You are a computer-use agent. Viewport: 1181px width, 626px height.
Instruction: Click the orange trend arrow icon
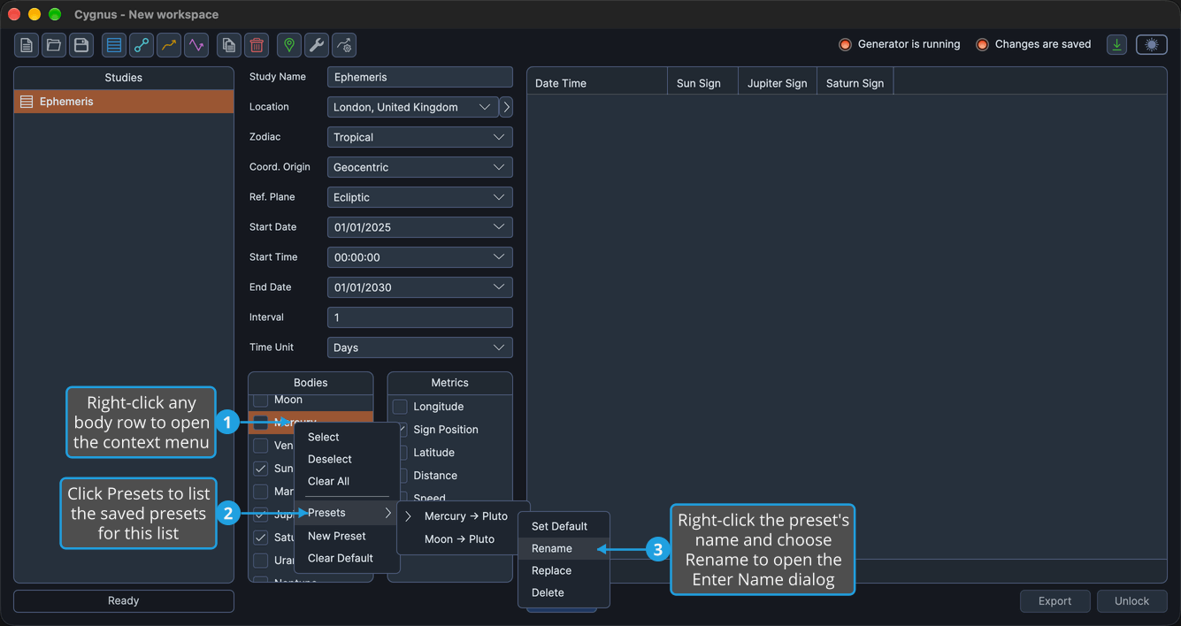coord(168,45)
